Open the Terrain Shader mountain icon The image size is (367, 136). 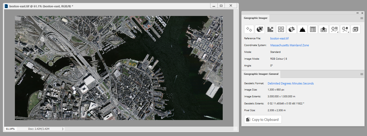pyautogui.click(x=302, y=29)
